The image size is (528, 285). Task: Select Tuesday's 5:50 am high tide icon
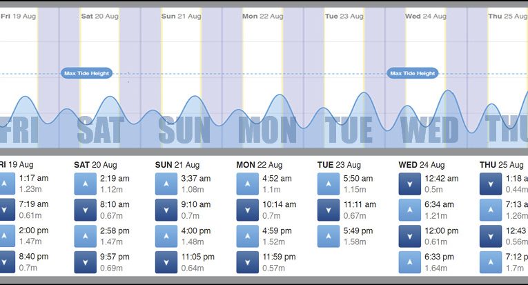[x=329, y=183]
